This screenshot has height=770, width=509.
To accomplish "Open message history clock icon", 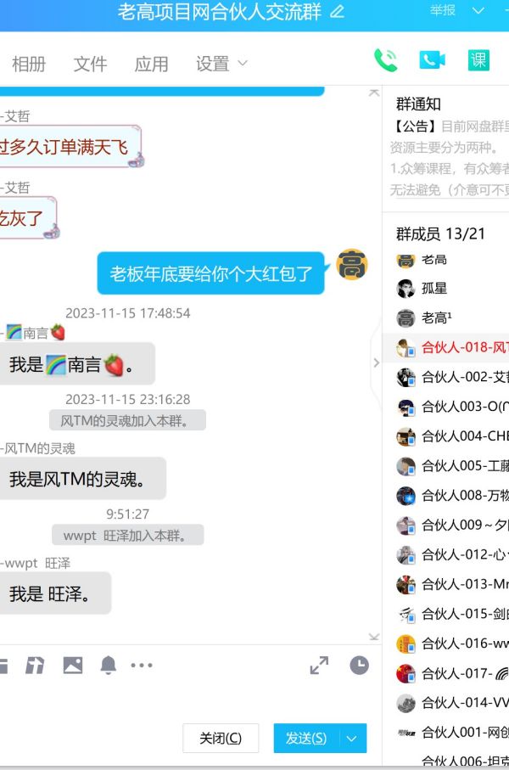I will pos(360,666).
